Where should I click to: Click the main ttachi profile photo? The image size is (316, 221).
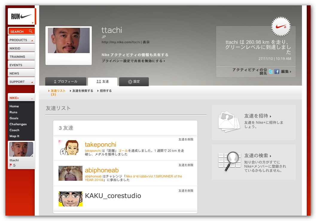pos(68,41)
